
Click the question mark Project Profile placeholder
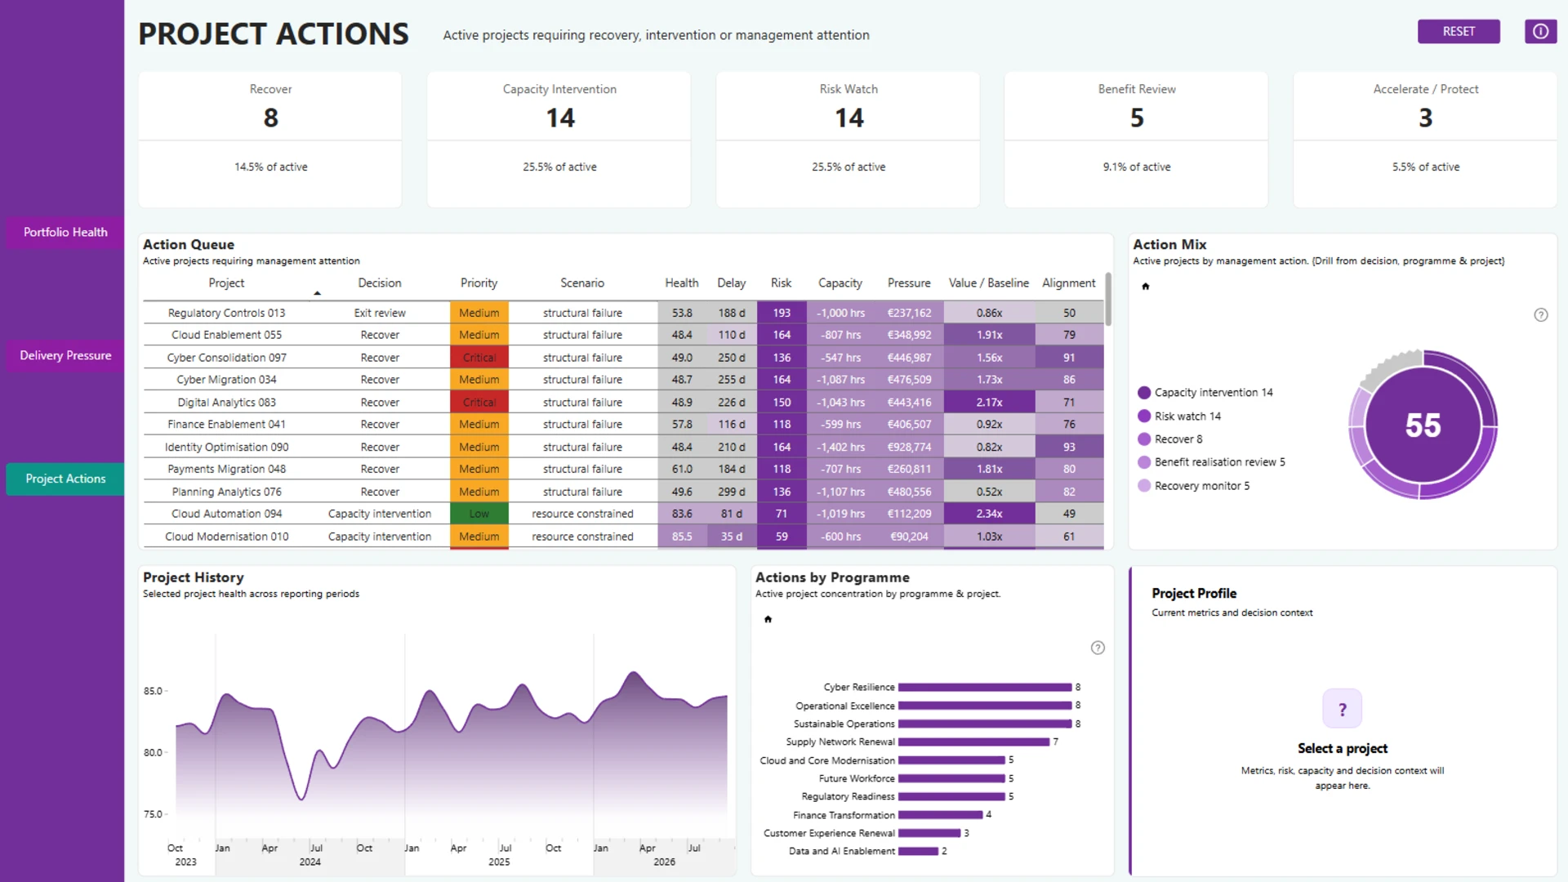point(1342,709)
